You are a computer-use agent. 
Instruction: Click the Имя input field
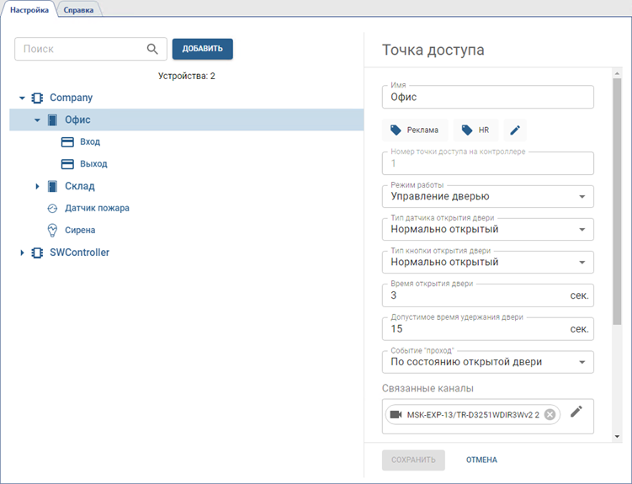click(x=486, y=98)
